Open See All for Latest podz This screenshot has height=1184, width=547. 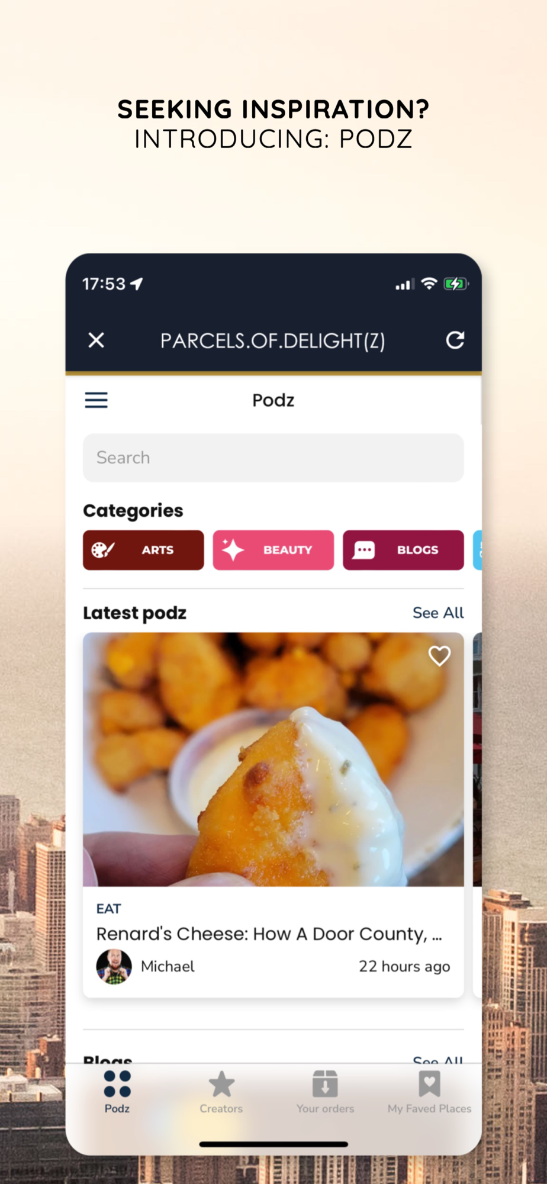point(438,613)
